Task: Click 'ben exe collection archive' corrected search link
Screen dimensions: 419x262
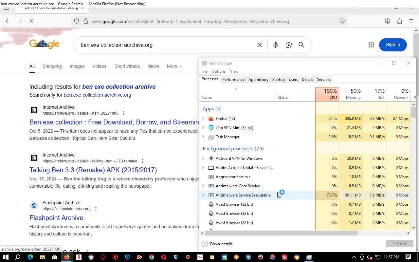Action: pos(119,87)
